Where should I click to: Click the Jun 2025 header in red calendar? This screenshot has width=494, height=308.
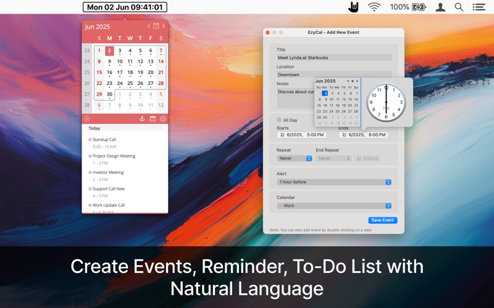[98, 26]
